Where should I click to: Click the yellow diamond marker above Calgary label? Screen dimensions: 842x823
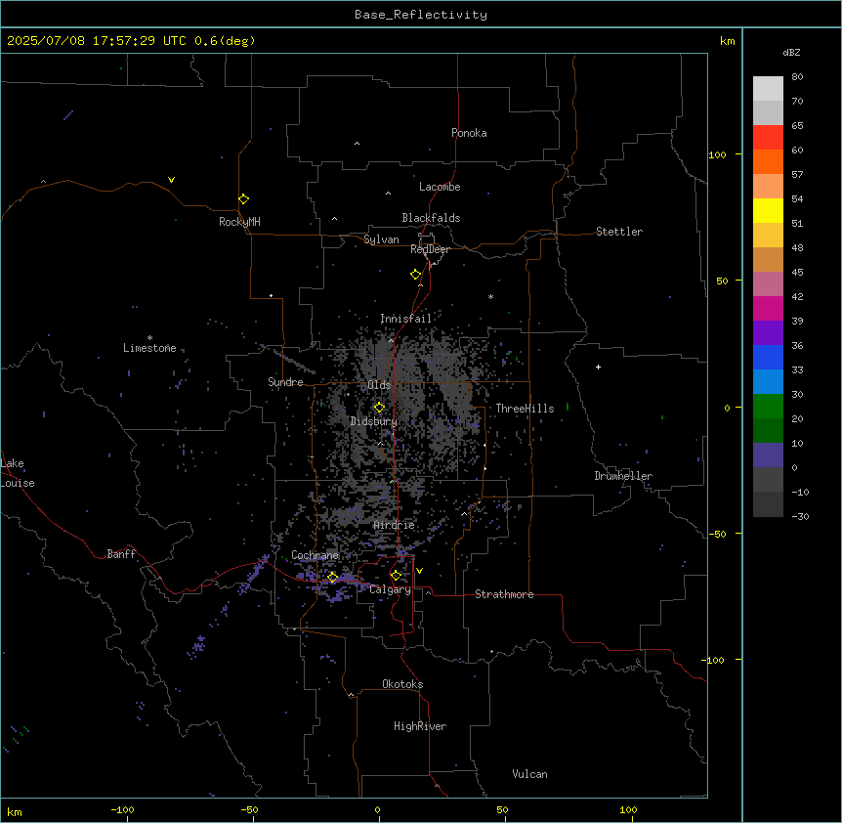coord(396,576)
